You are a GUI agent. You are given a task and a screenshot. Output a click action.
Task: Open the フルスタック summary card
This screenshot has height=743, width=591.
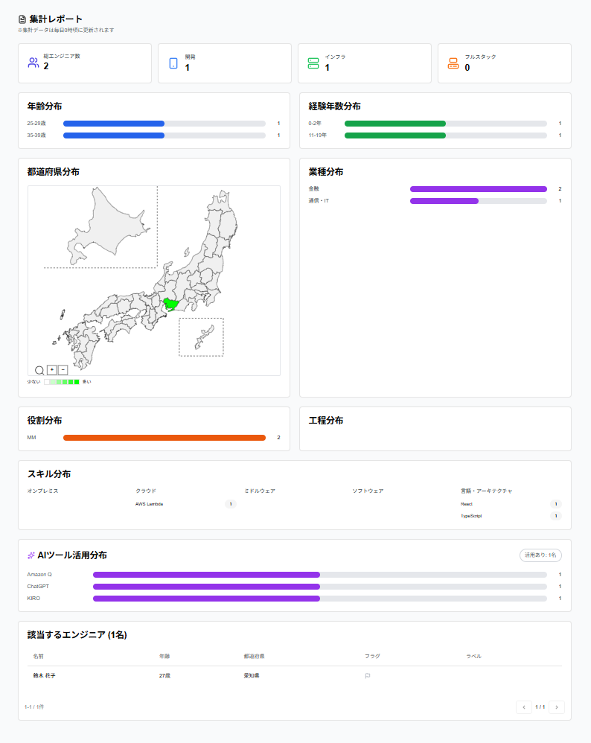coord(505,63)
